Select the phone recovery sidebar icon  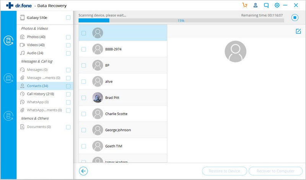[8, 41]
